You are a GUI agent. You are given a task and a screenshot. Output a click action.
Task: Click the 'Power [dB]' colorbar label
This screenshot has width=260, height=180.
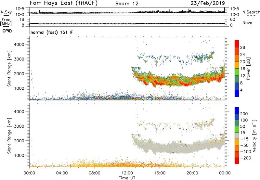(248, 69)
